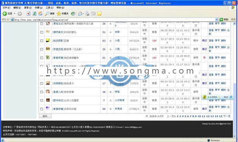
Task: Open the 帮助(H) menu
Action: coord(60,8)
